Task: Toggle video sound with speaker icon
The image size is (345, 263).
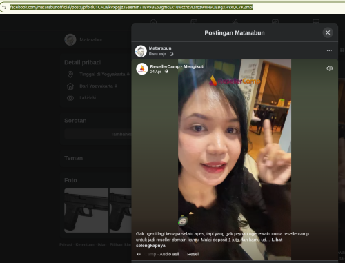Action: point(329,68)
